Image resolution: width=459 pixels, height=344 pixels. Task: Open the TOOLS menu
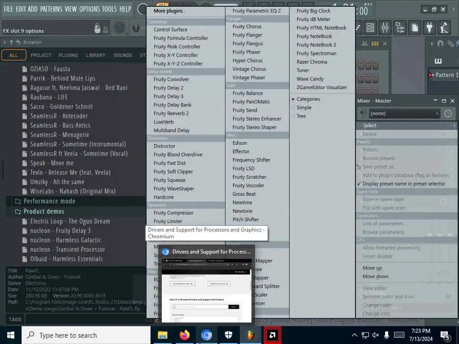[x=109, y=9]
